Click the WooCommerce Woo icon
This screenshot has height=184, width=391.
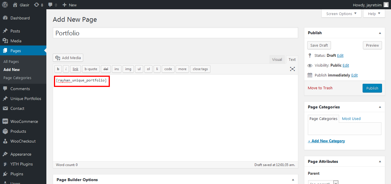pos(5,121)
